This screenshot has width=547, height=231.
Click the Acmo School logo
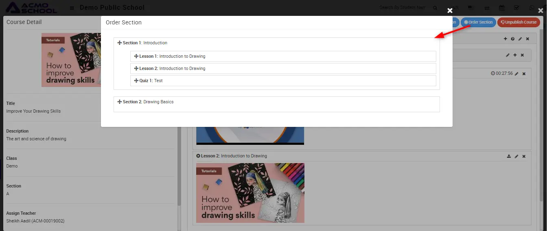point(32,8)
